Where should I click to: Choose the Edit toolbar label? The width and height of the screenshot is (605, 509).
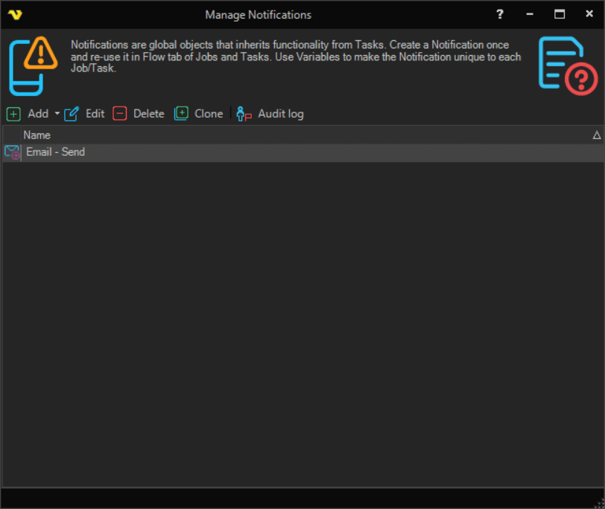(95, 114)
